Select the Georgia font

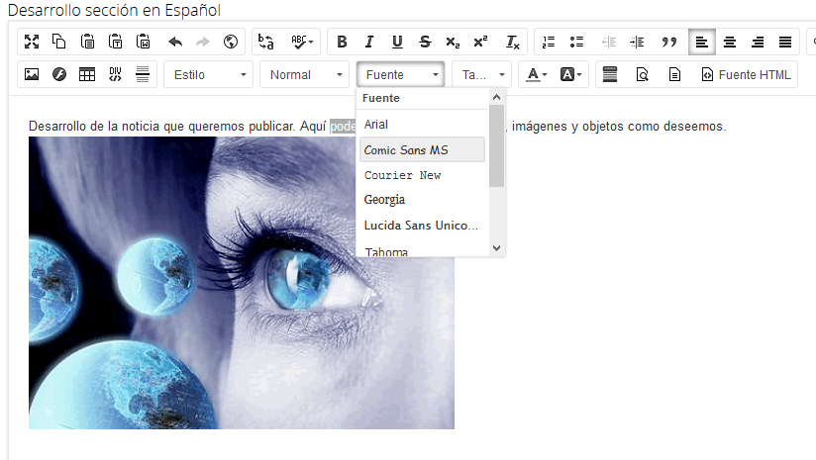pos(422,200)
